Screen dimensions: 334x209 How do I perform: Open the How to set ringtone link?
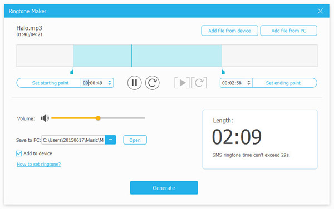point(39,164)
